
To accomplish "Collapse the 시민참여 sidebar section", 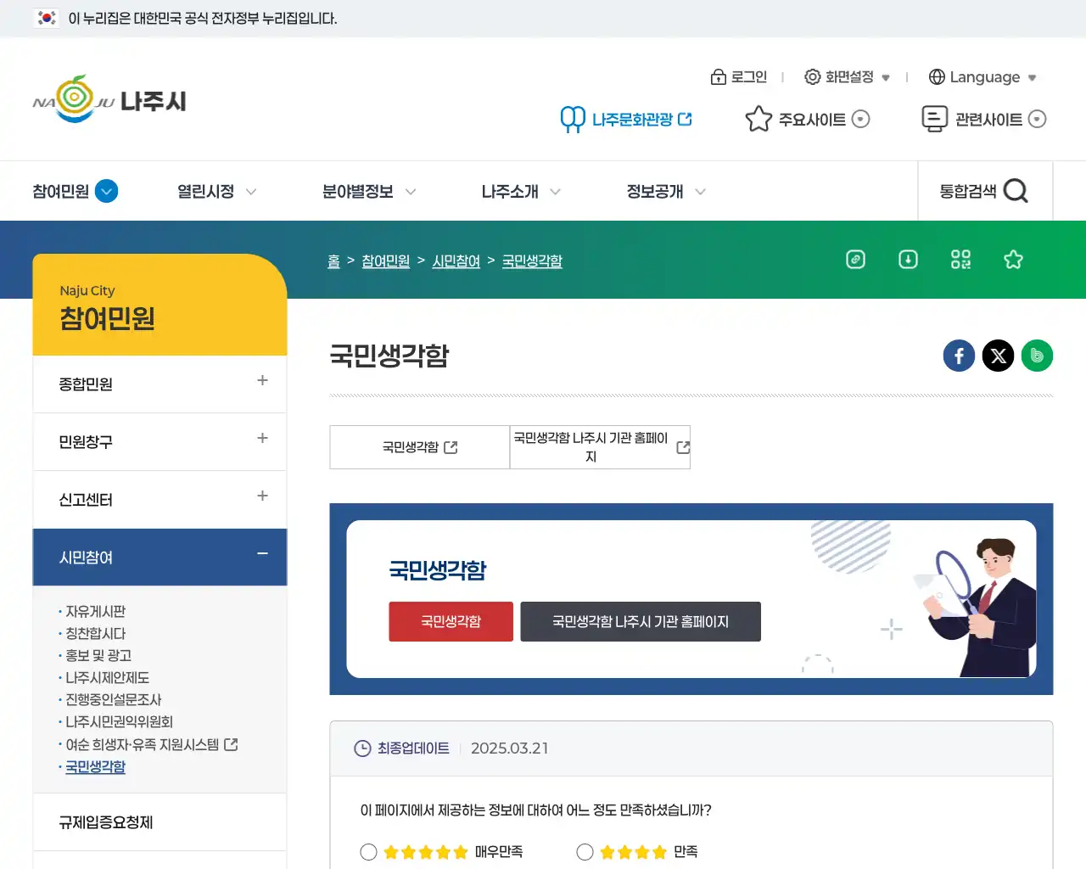I will coord(261,557).
